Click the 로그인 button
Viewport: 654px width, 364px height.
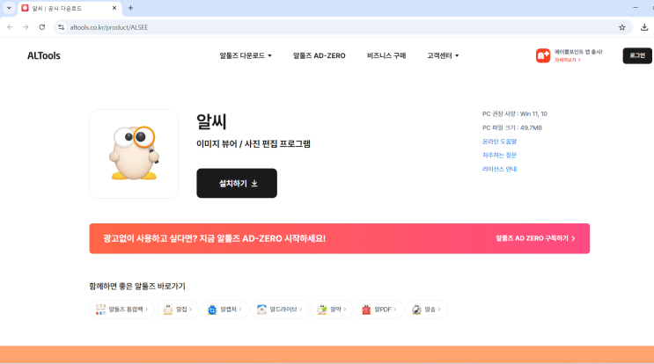point(637,55)
